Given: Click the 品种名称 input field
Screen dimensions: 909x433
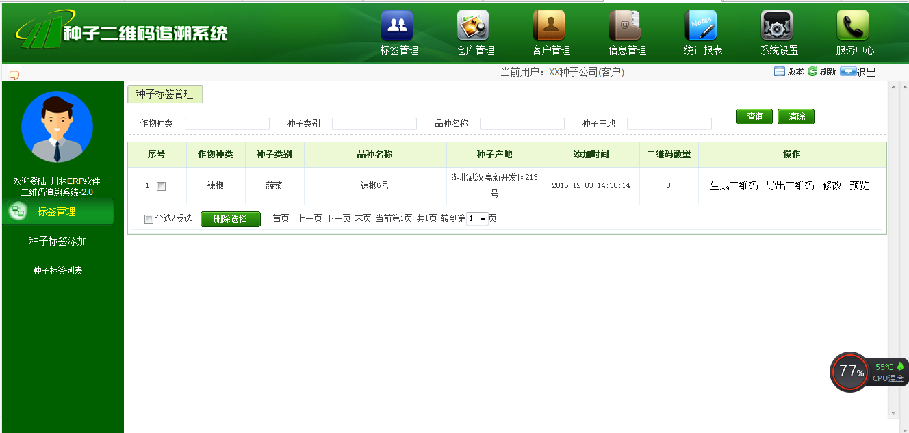Looking at the screenshot, I should 522,123.
